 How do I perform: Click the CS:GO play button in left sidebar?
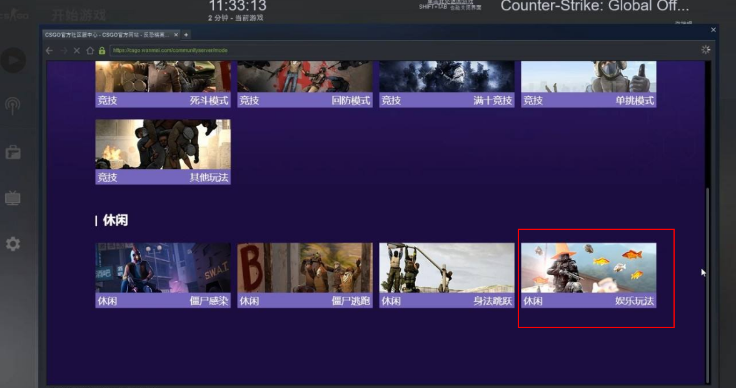tap(13, 60)
